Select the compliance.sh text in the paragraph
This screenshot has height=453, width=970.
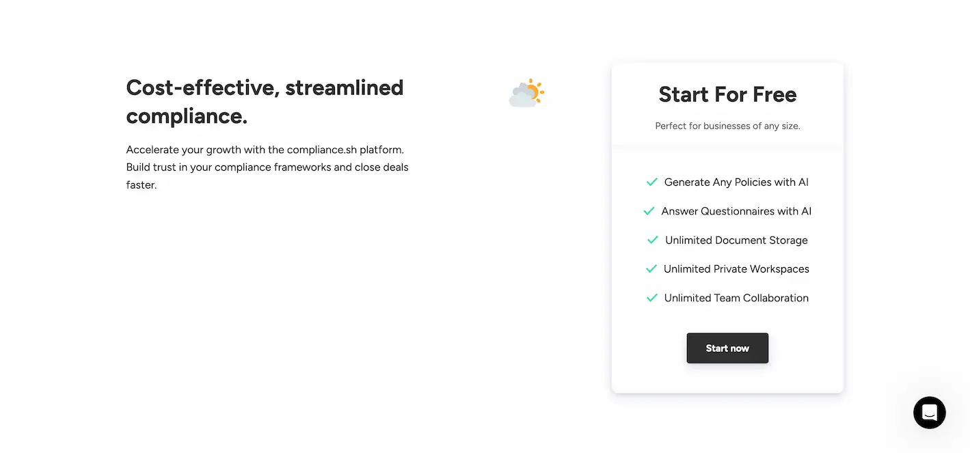click(x=321, y=149)
